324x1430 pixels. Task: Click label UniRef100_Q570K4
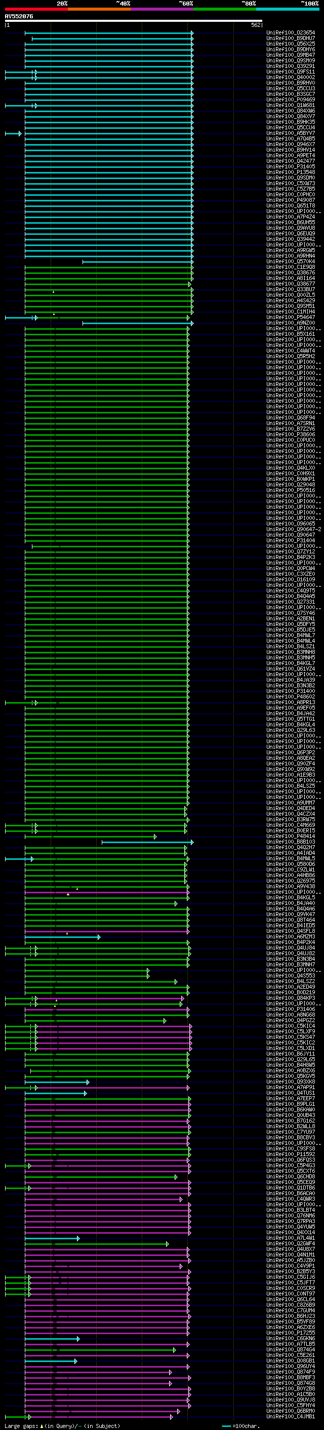click(x=291, y=261)
